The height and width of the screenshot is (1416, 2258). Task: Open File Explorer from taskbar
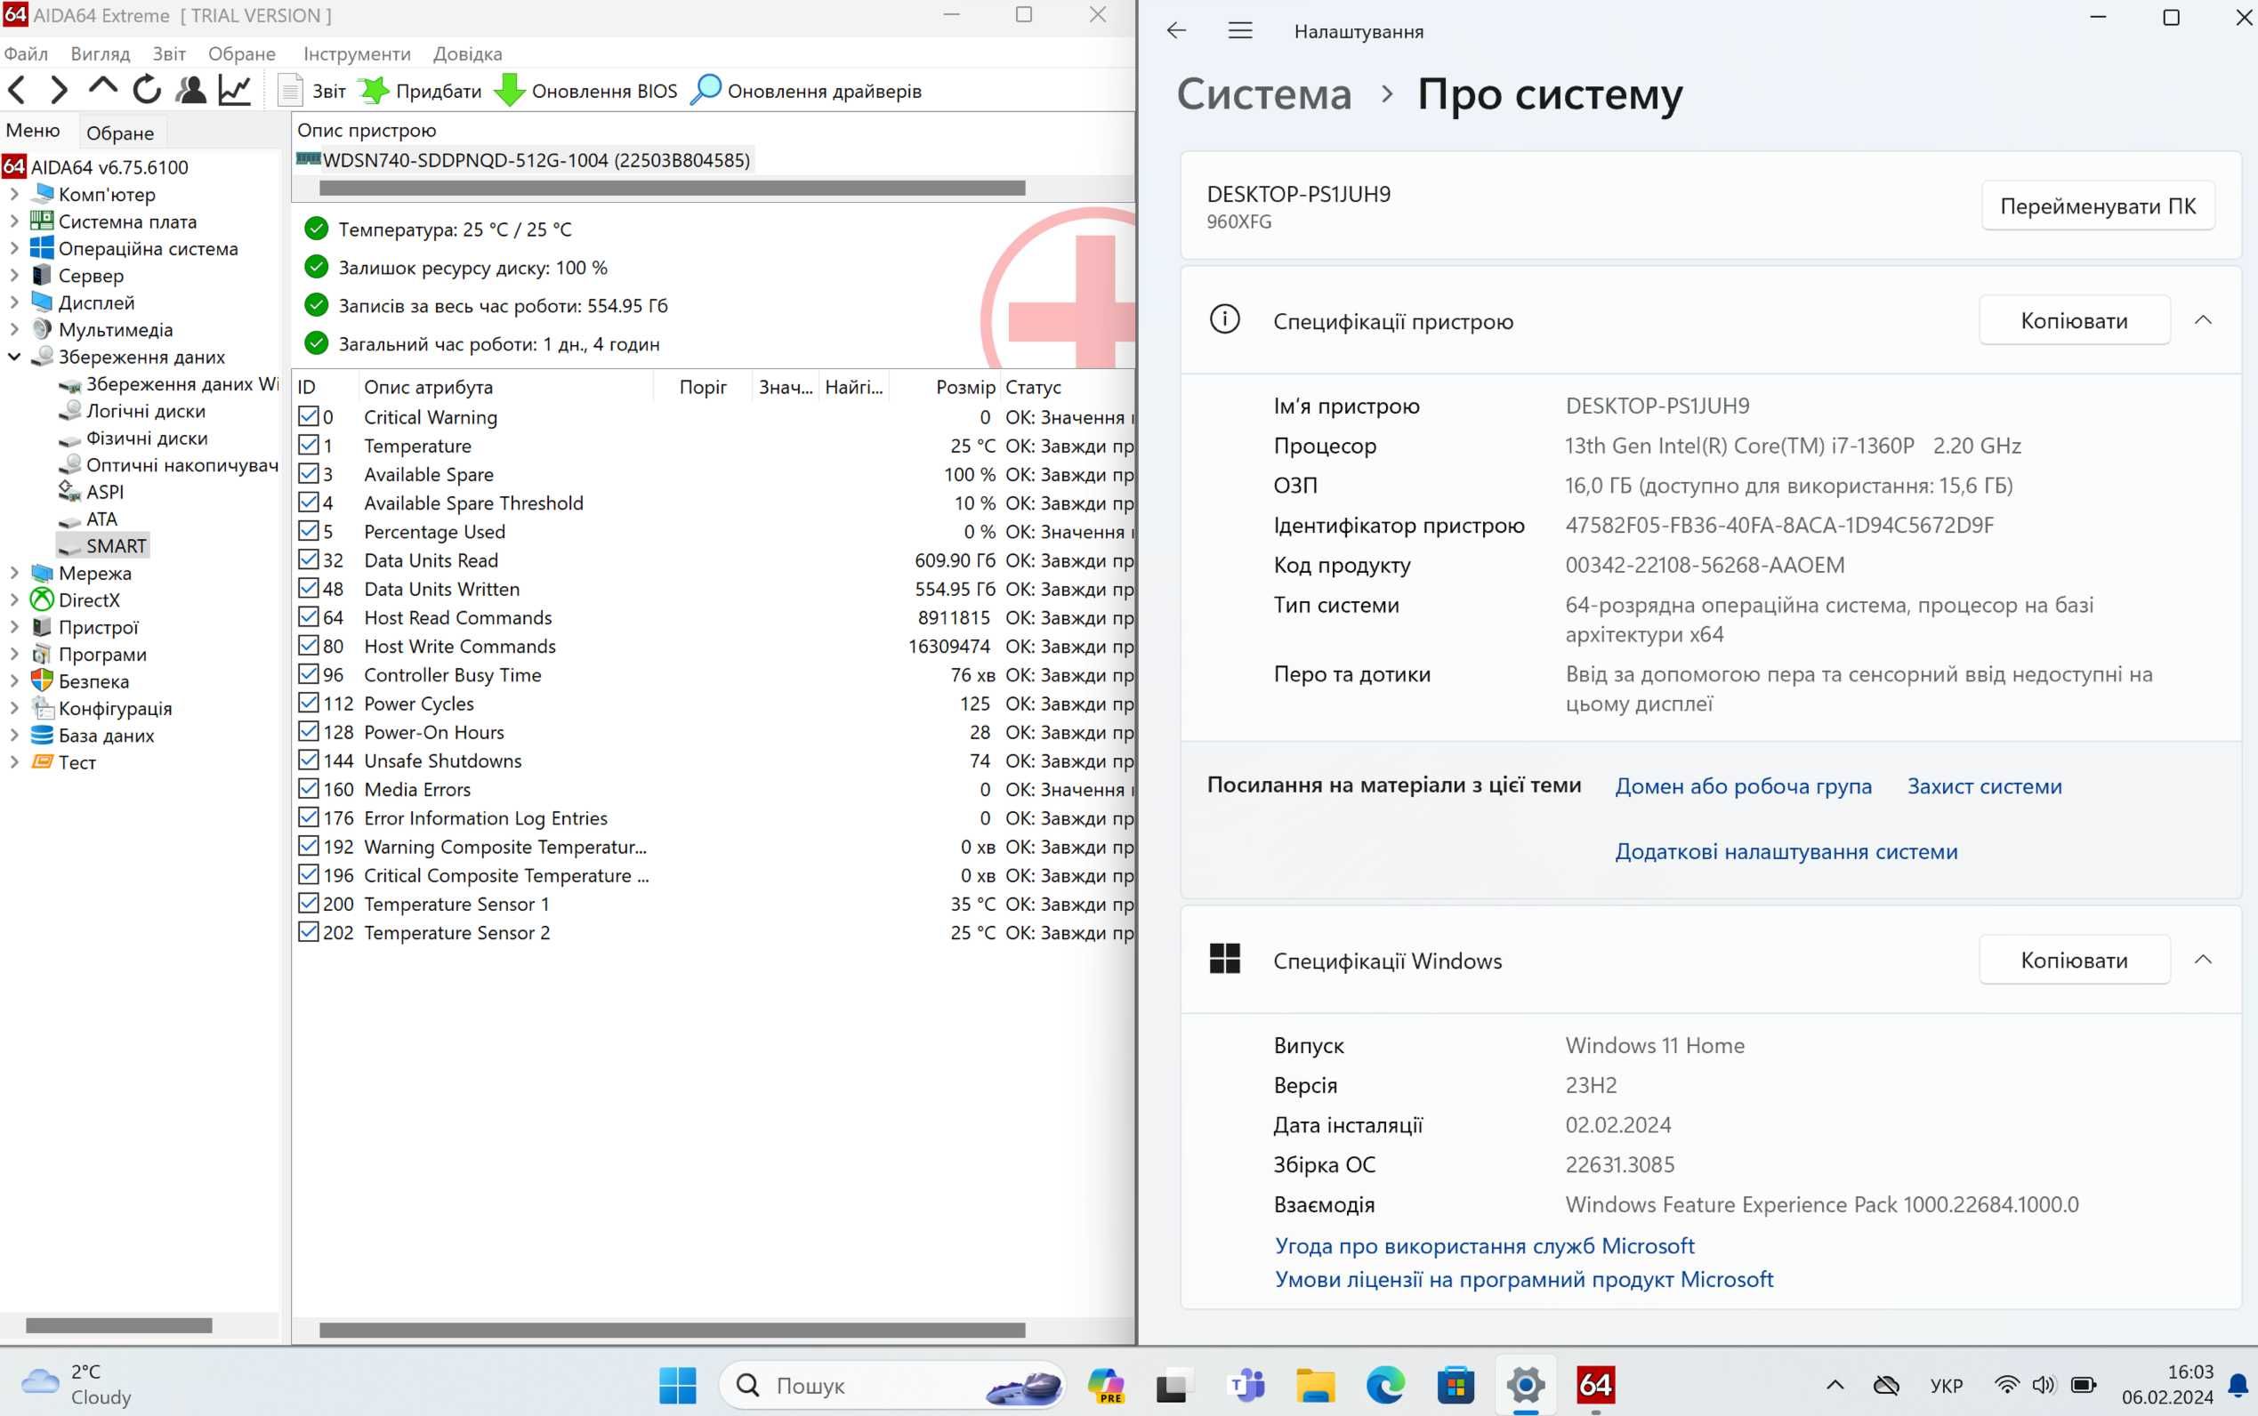click(x=1315, y=1385)
